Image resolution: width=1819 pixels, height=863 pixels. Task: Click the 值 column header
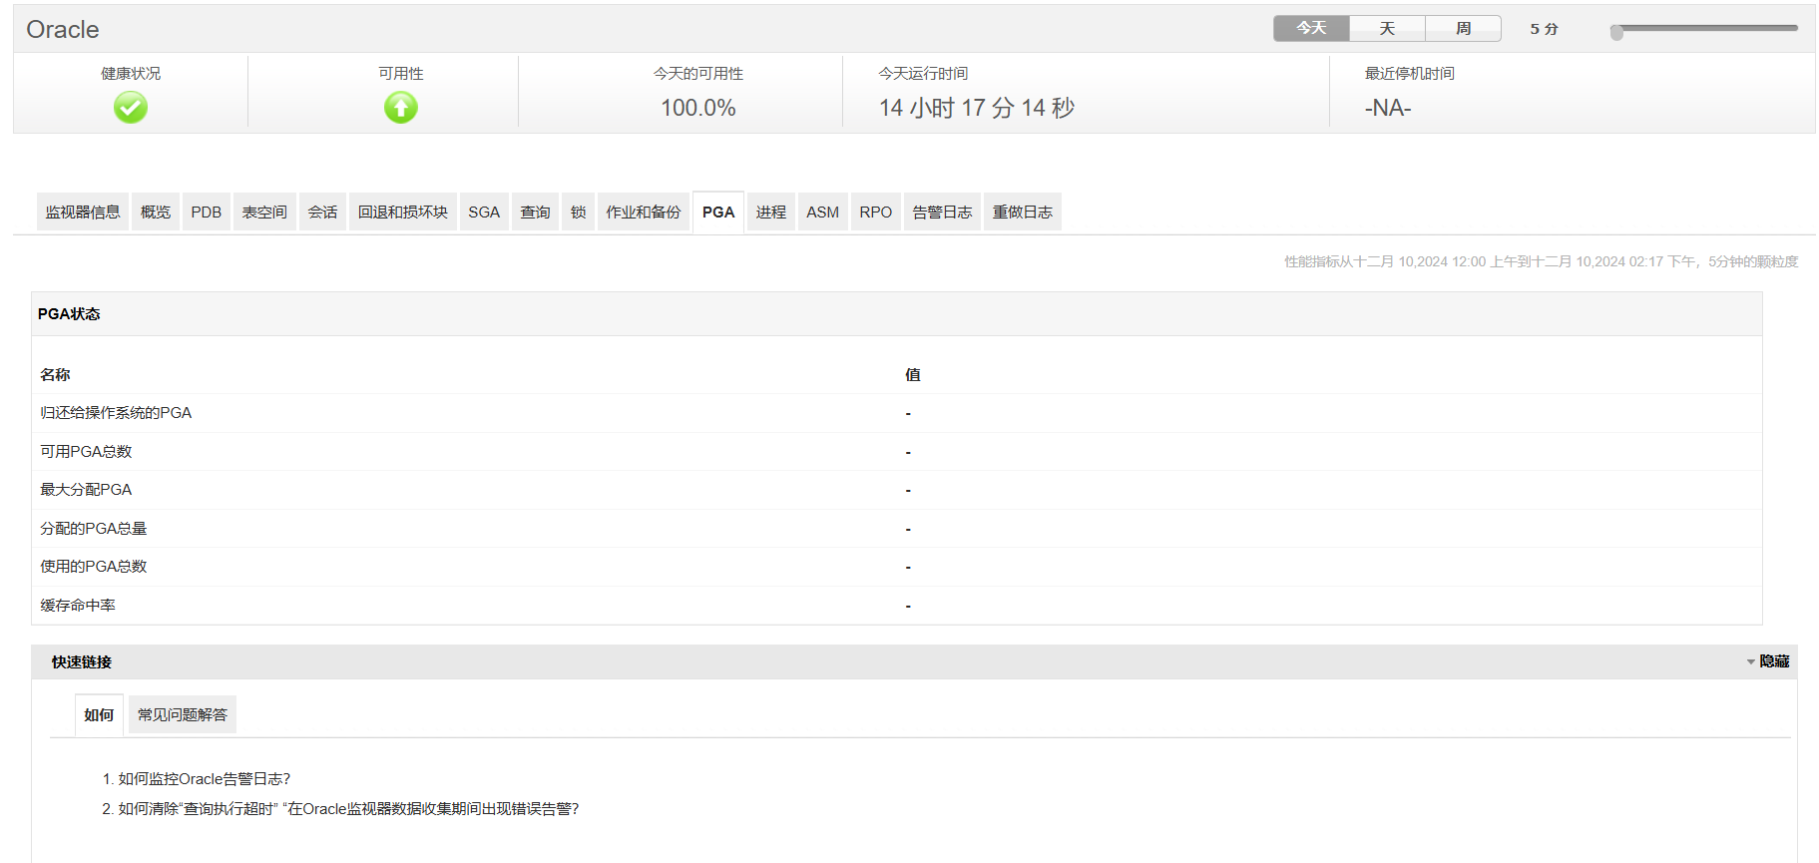point(913,374)
